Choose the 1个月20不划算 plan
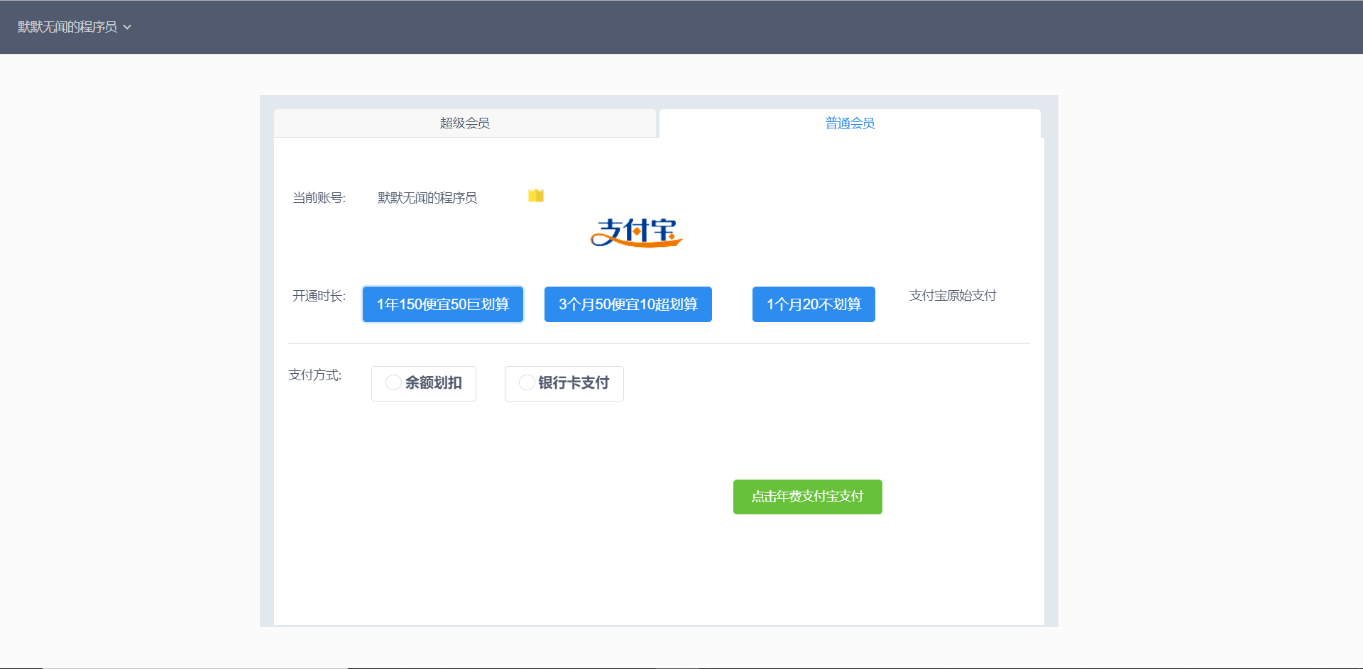 coord(814,304)
